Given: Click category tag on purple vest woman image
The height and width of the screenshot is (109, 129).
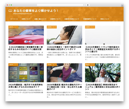Looking at the screenshot, I should click(x=52, y=65).
